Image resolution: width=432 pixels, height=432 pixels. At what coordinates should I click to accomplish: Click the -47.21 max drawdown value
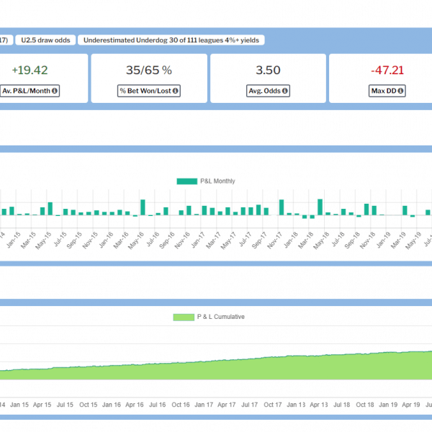click(387, 70)
